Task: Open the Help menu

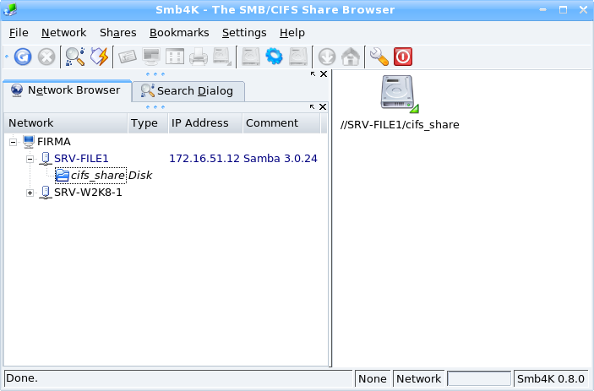Action: click(292, 33)
